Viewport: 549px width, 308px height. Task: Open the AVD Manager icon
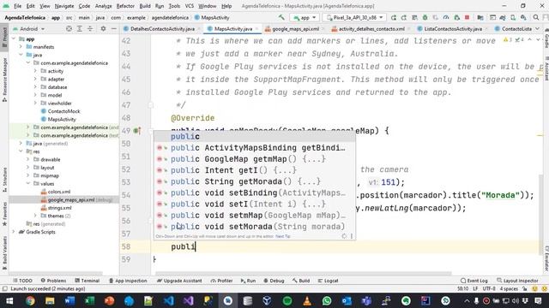pos(513,17)
